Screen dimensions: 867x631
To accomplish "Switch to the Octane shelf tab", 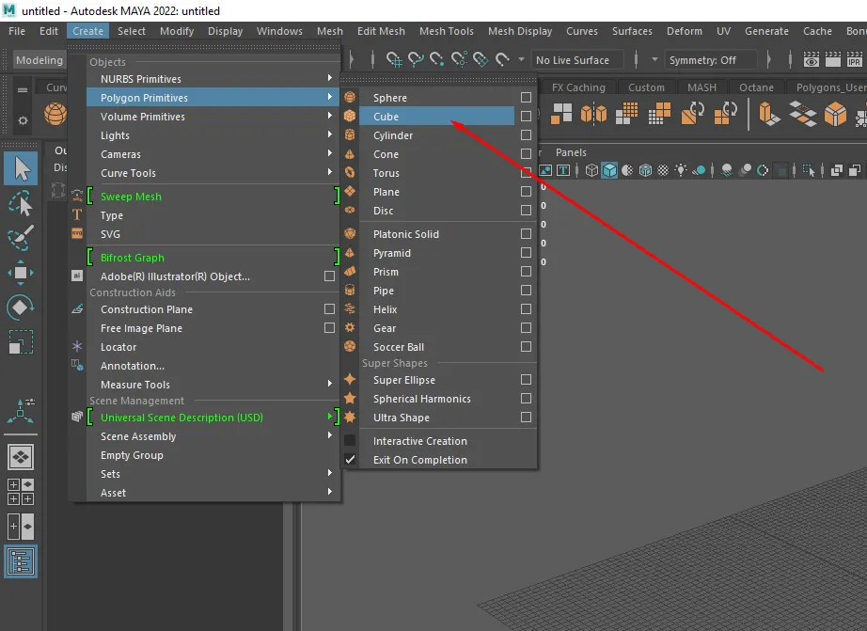I will (756, 87).
